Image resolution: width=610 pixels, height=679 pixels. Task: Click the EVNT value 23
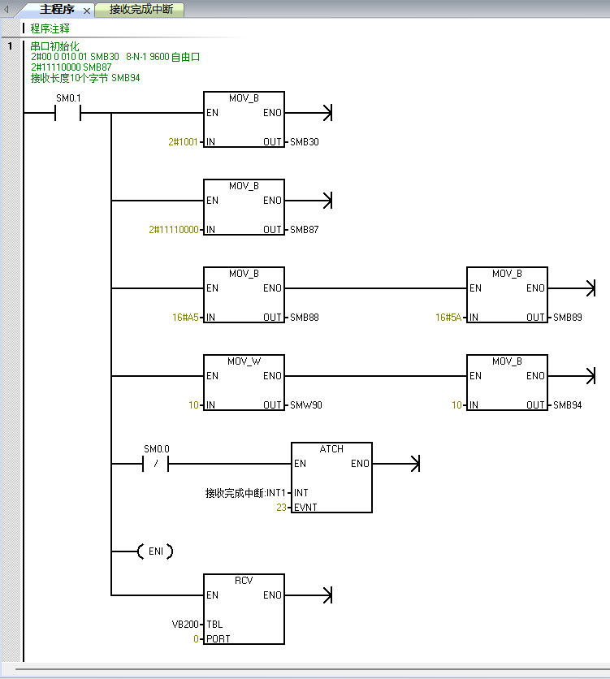click(x=281, y=508)
